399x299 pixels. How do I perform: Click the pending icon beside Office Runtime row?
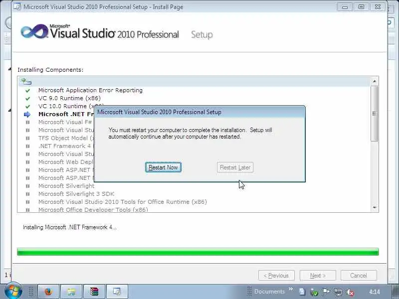pyautogui.click(x=27, y=202)
